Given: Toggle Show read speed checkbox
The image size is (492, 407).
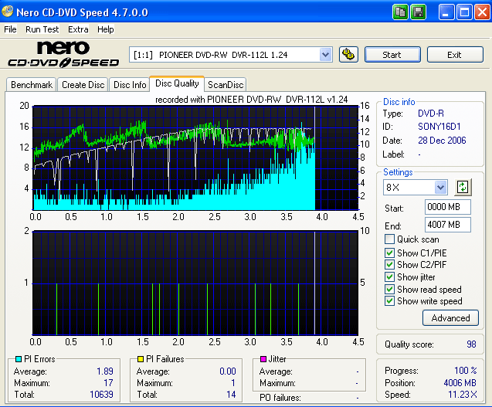Looking at the screenshot, I should click(389, 289).
